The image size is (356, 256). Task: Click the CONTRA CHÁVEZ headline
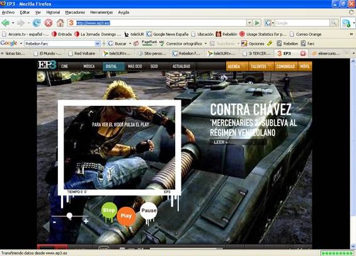coord(250,110)
